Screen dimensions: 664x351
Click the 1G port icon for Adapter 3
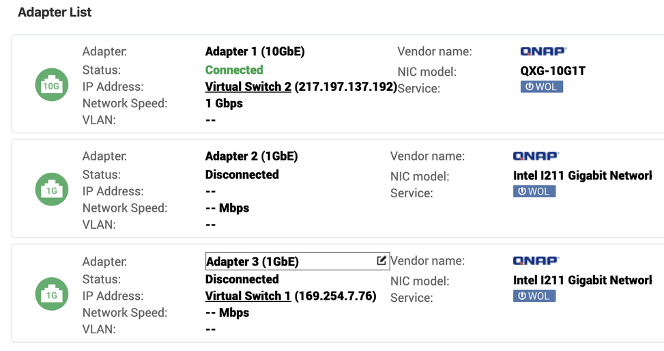click(51, 295)
